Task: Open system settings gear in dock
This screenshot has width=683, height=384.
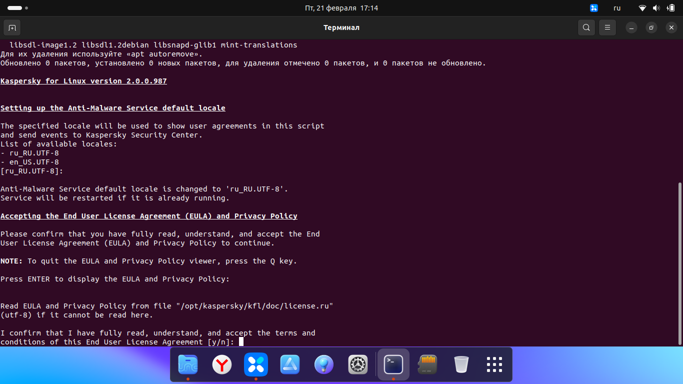Action: click(358, 364)
